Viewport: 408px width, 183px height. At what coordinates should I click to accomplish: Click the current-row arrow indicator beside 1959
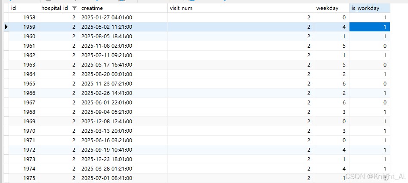click(6, 27)
